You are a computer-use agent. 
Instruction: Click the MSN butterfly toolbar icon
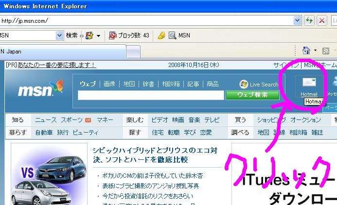tap(89, 35)
